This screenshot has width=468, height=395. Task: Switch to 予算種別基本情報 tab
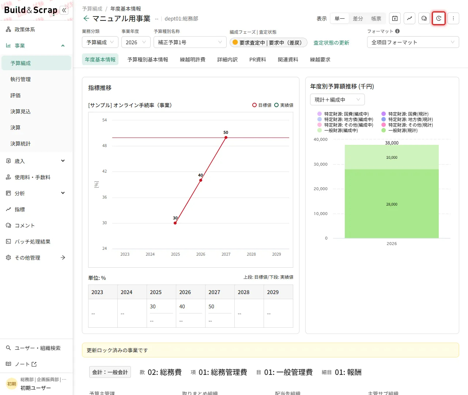click(148, 59)
